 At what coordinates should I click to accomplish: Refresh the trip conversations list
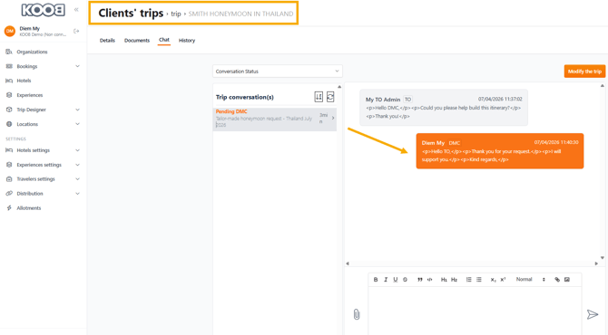click(330, 97)
